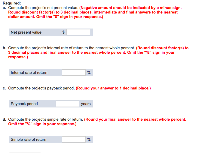
Task: Click the partially visible button at page bottom
Action: click(25, 153)
